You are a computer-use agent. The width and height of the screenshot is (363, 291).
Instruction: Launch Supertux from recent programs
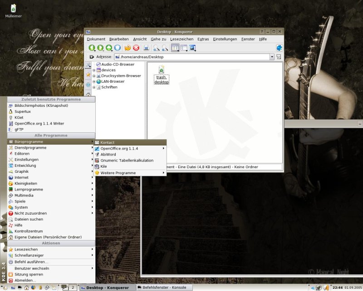[51, 111]
